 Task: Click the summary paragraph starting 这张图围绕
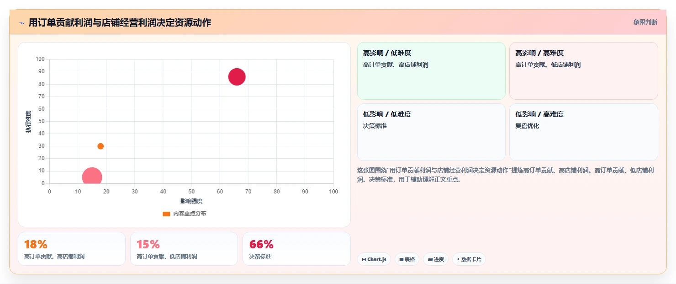pos(506,175)
